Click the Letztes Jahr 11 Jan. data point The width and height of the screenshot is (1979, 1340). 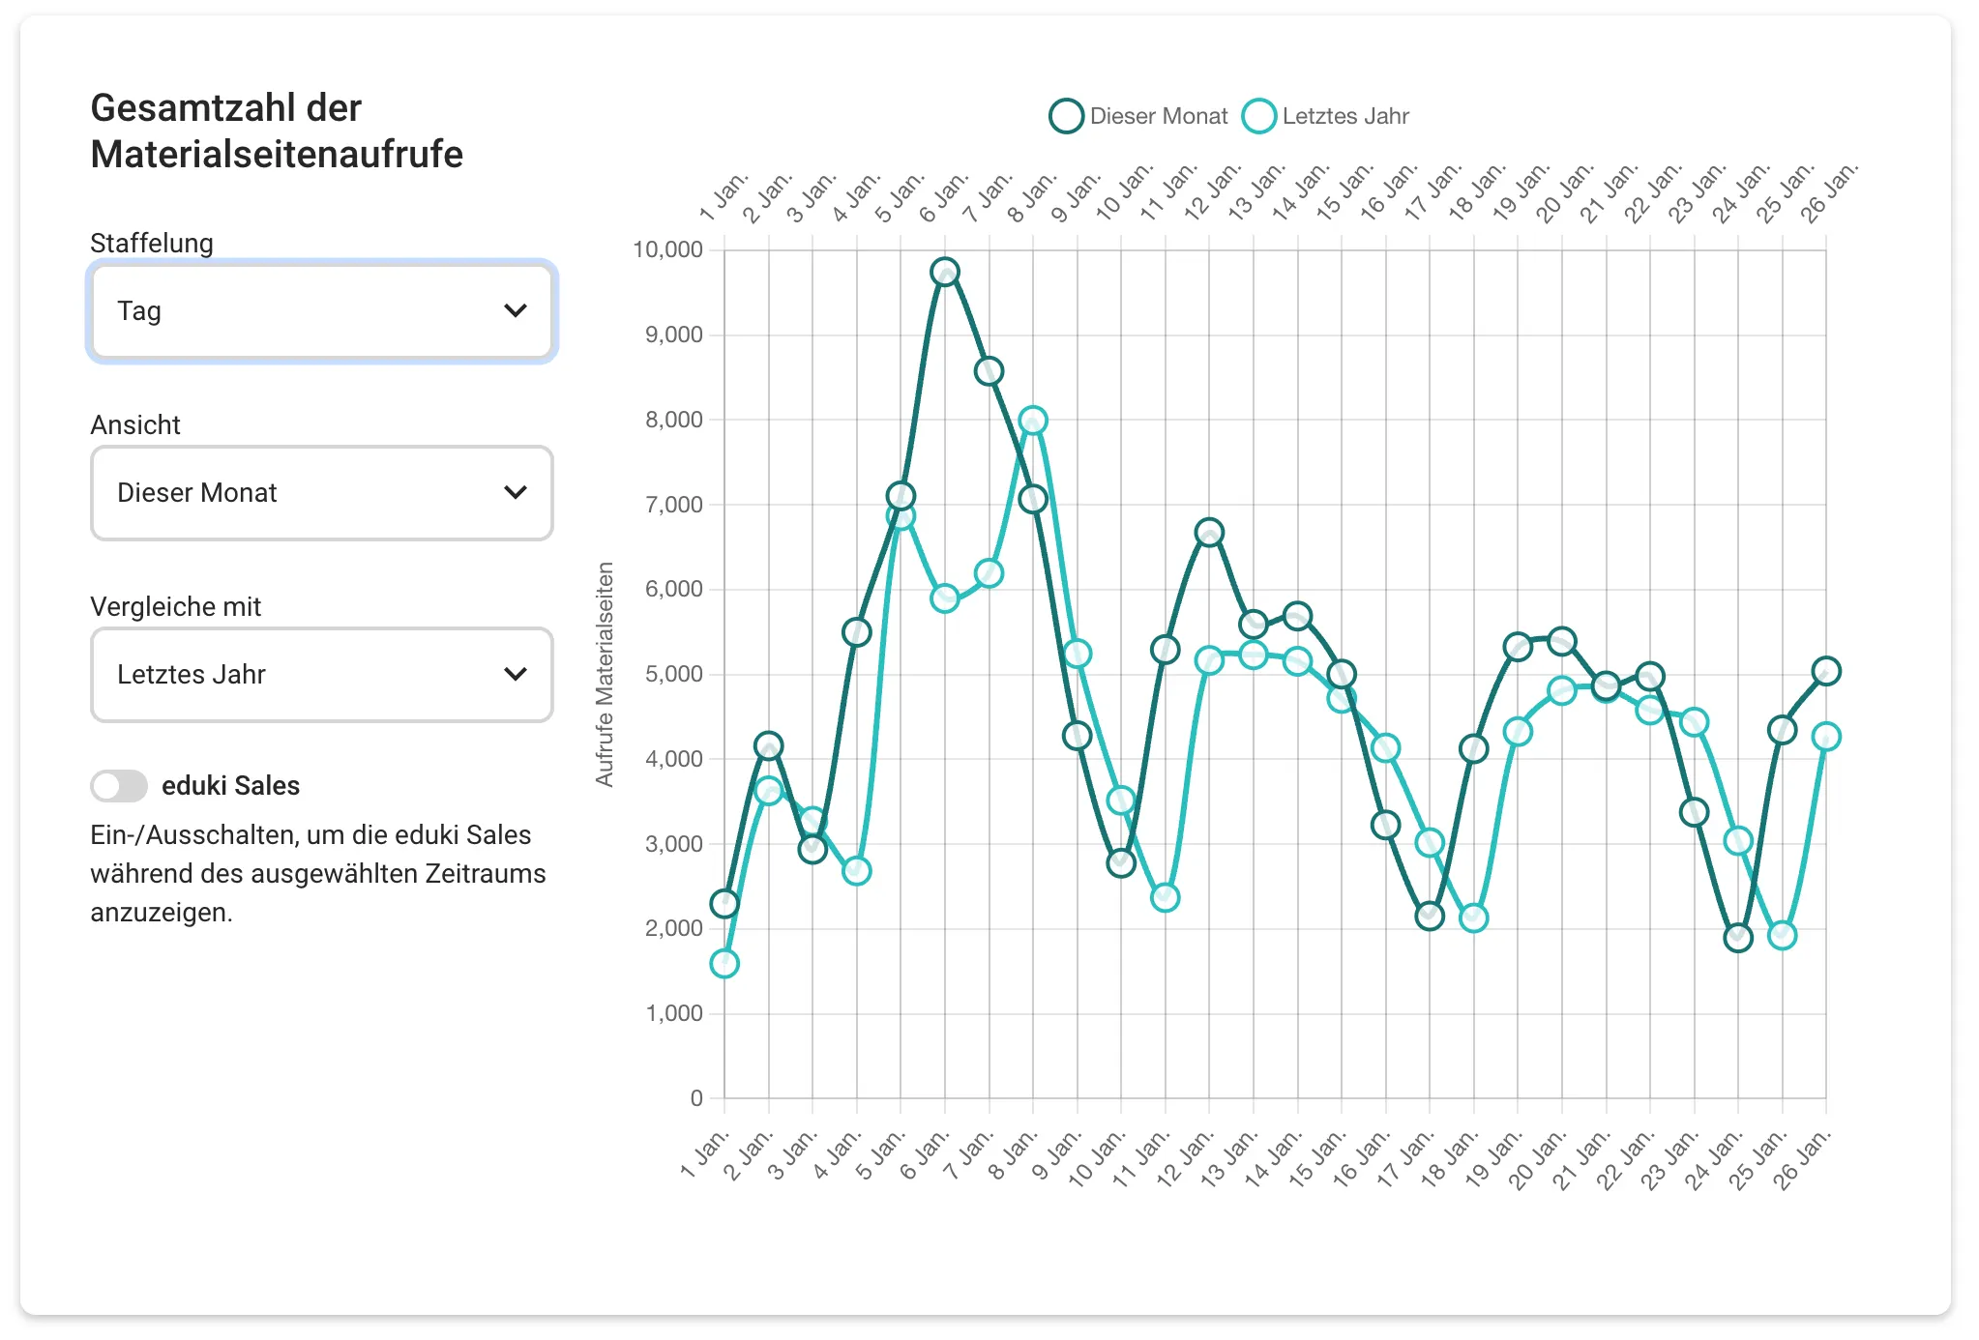[x=1166, y=898]
